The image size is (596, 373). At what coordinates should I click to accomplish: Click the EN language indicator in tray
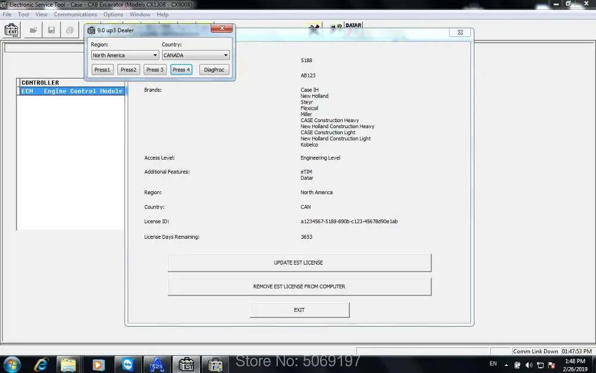click(493, 363)
